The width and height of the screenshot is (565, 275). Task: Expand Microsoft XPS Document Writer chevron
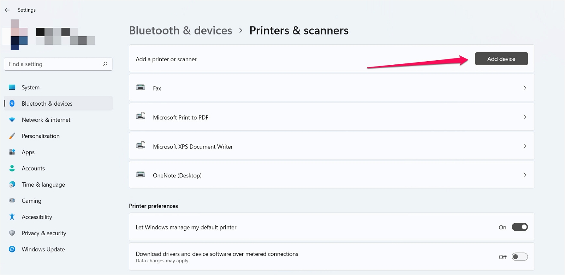(525, 146)
